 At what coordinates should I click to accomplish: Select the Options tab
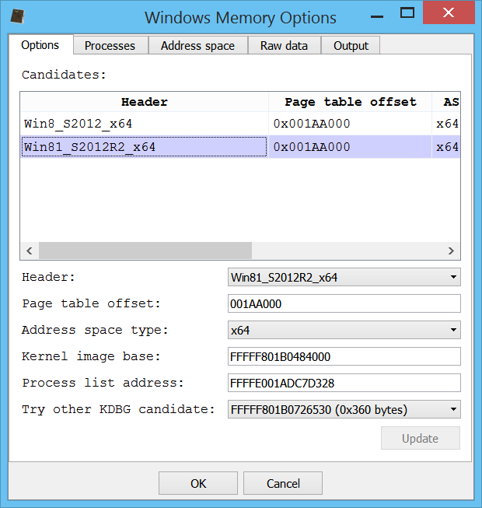pos(40,44)
